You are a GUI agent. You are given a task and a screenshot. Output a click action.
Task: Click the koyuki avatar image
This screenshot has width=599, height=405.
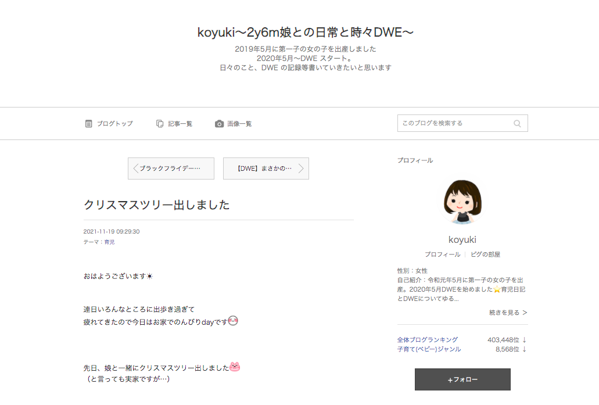[x=462, y=202]
